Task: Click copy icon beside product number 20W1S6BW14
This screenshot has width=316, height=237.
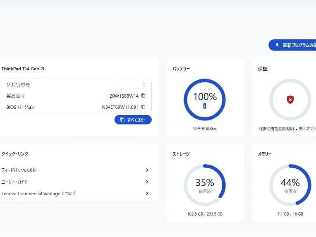Action: pyautogui.click(x=144, y=96)
